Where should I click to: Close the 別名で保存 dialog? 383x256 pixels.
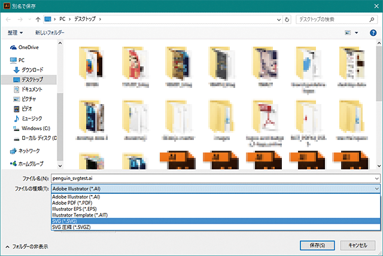pyautogui.click(x=376, y=6)
